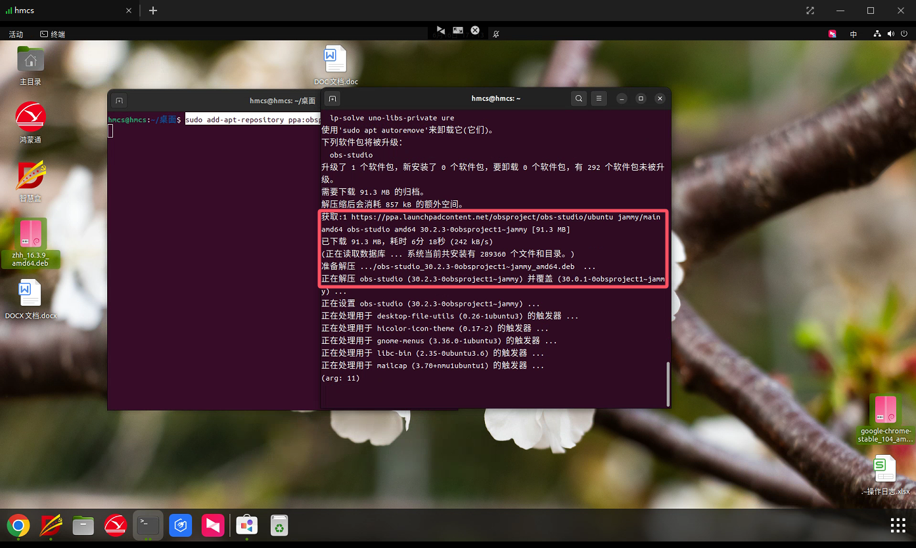This screenshot has height=548, width=916.
Task: Toggle the 中 input method indicator
Action: point(854,34)
